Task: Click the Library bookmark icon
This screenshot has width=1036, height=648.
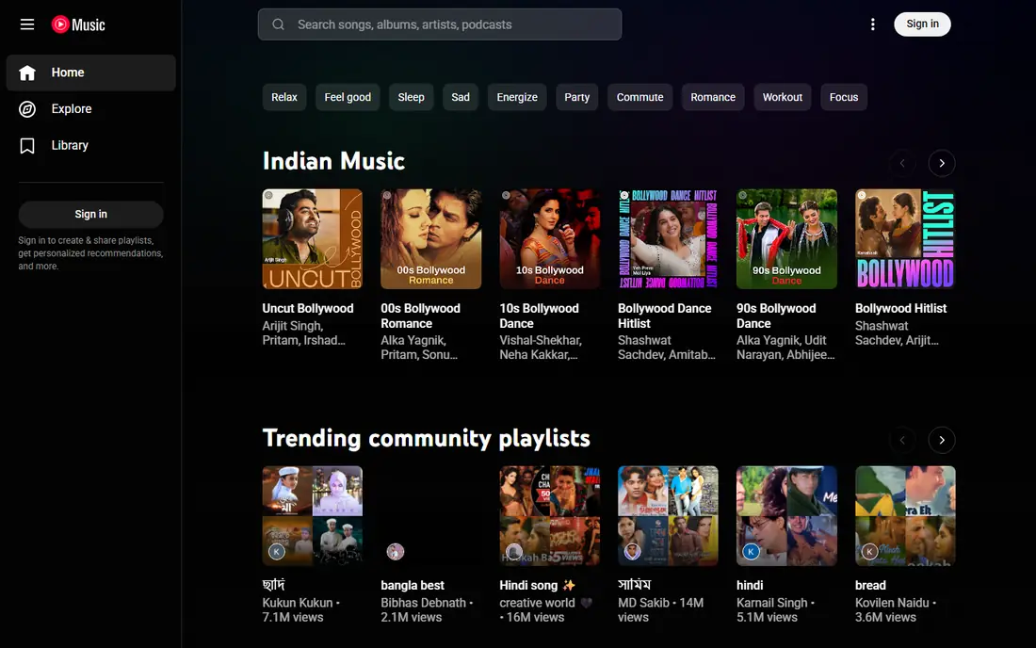Action: pos(27,145)
